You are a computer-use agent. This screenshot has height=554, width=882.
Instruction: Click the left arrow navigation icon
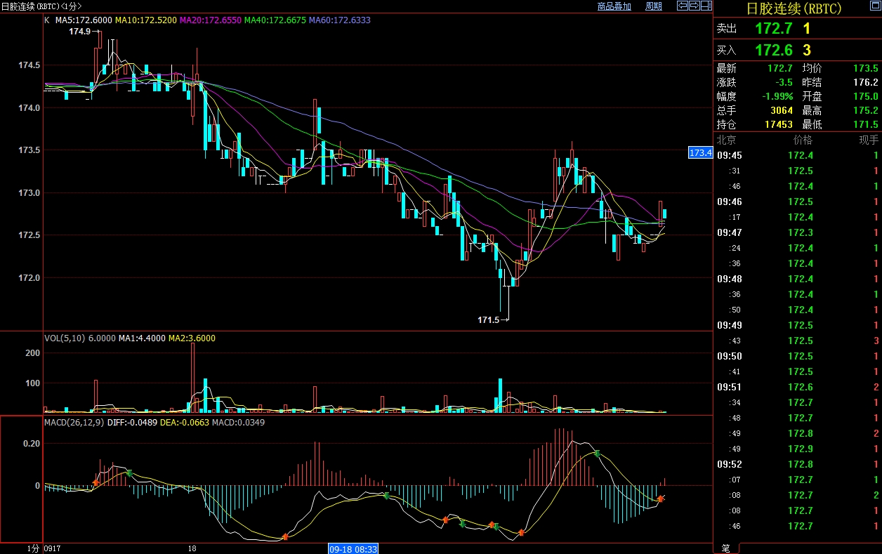[x=682, y=6]
